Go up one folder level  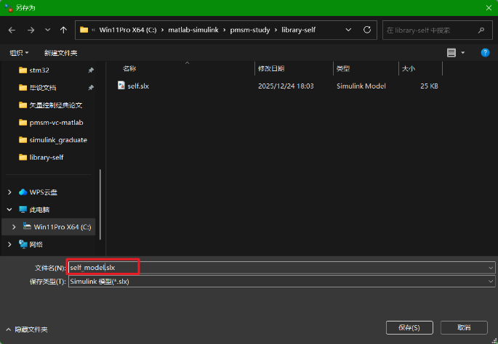63,30
